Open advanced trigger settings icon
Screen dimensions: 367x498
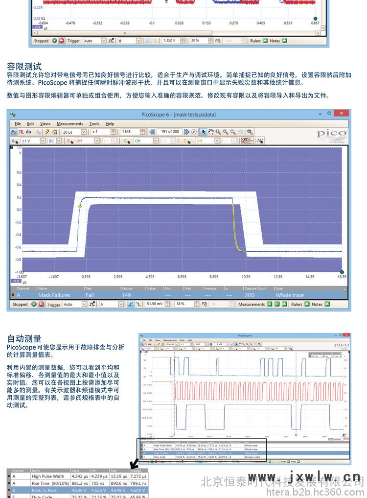tap(92, 304)
